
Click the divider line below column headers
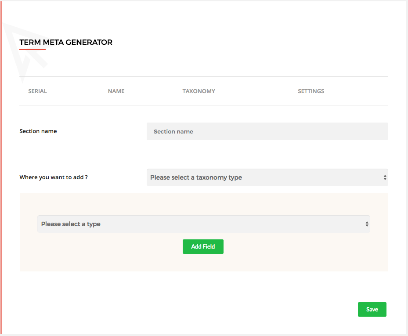[203, 105]
